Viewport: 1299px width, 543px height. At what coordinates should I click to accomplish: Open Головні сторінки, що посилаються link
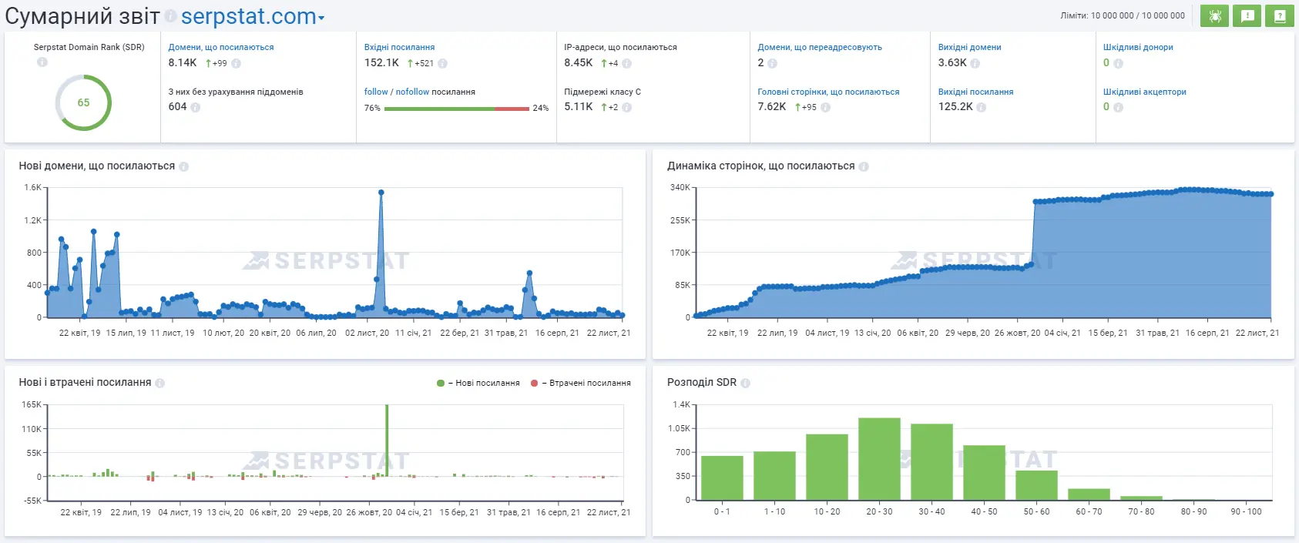tap(828, 92)
